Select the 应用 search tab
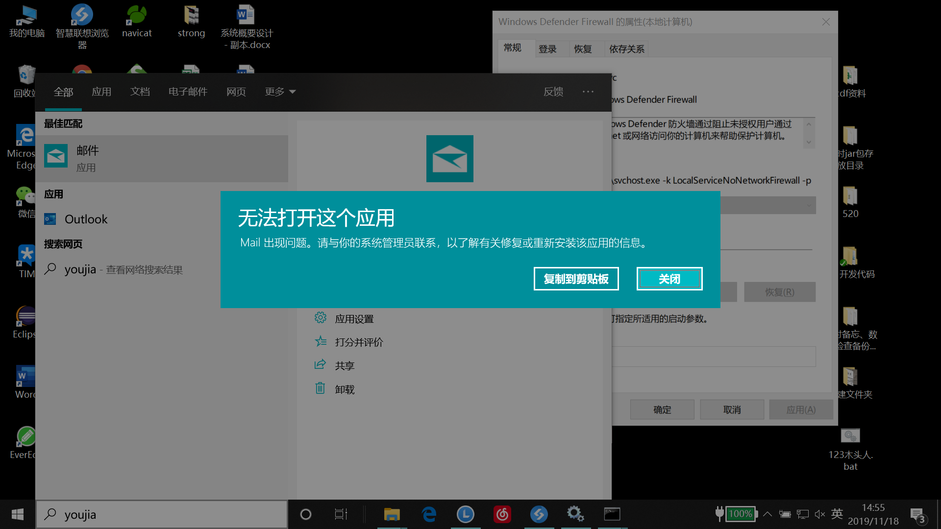This screenshot has width=941, height=529. click(101, 92)
